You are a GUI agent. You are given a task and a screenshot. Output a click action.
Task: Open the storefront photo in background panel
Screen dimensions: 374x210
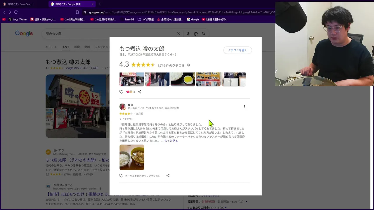(76, 106)
